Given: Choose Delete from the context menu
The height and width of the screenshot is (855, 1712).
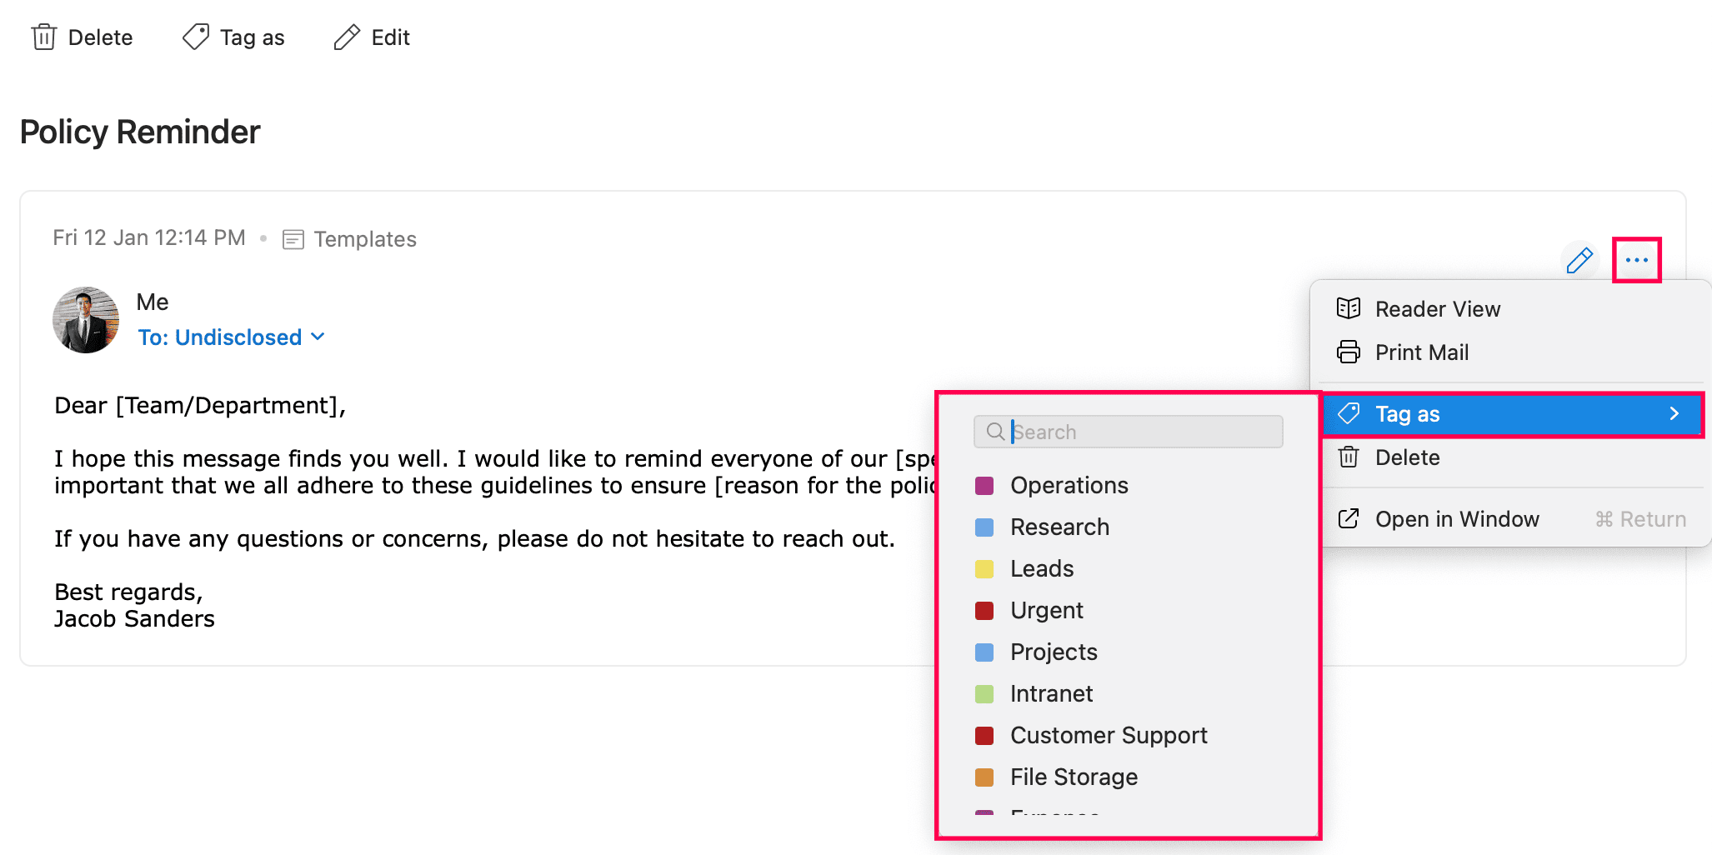Looking at the screenshot, I should [x=1407, y=457].
